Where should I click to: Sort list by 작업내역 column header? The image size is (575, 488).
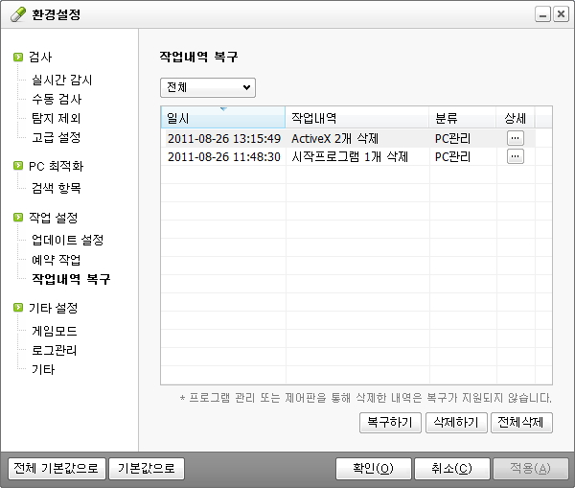coord(356,117)
